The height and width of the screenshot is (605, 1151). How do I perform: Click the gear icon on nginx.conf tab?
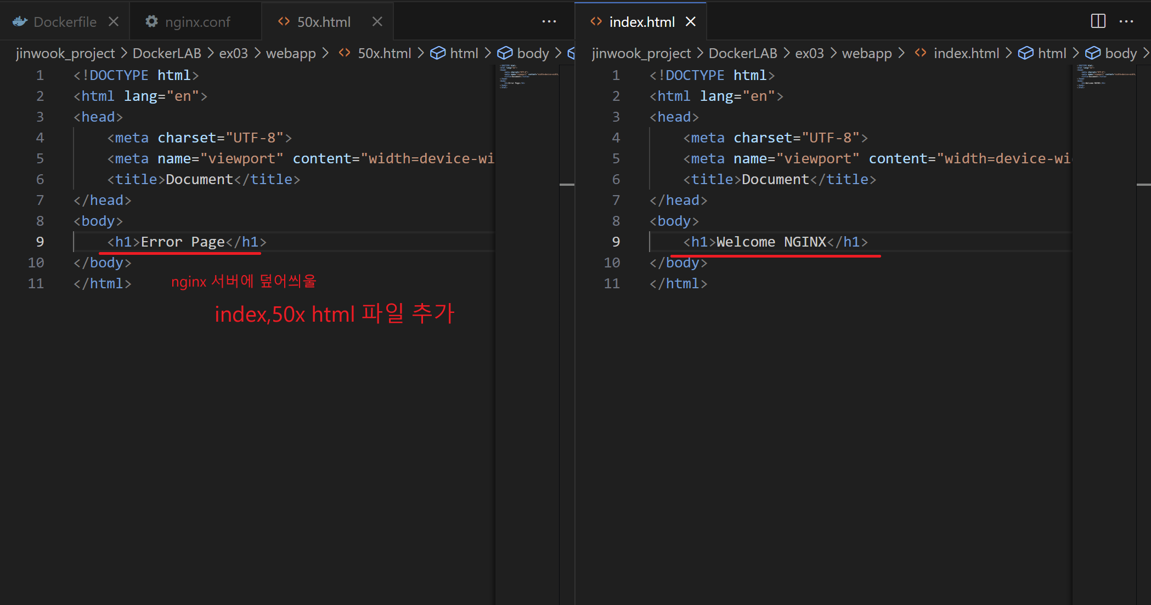tap(151, 21)
